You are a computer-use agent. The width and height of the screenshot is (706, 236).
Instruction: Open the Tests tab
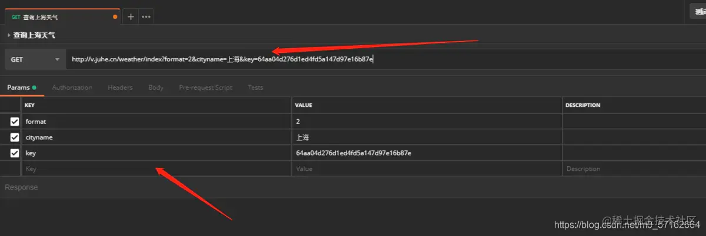pos(255,87)
